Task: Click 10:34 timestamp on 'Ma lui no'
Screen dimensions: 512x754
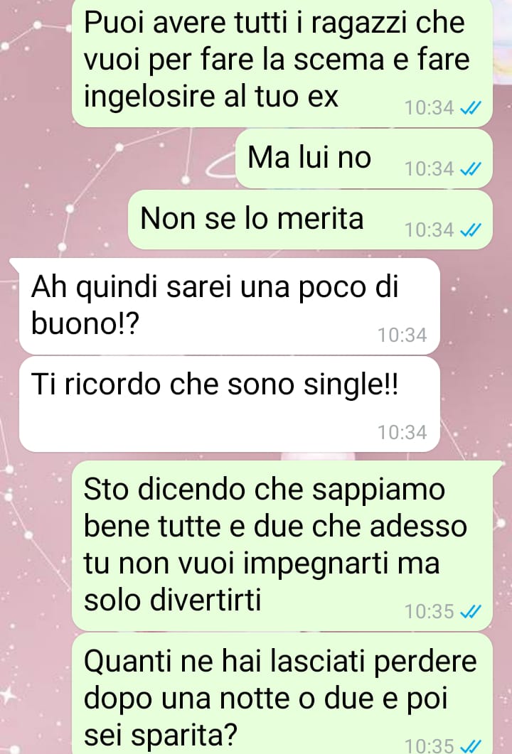Action: 430,169
